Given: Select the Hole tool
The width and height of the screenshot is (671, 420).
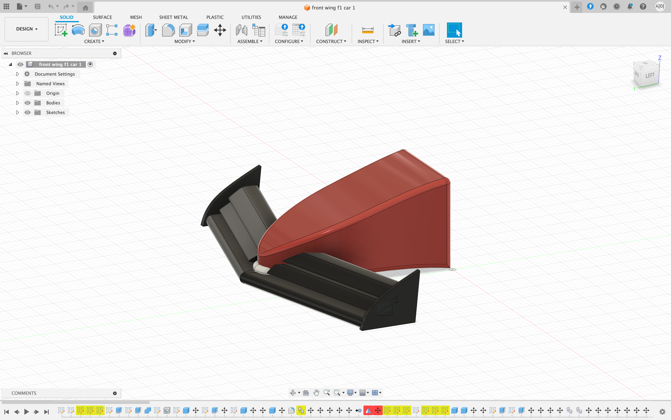Looking at the screenshot, I should (x=95, y=30).
